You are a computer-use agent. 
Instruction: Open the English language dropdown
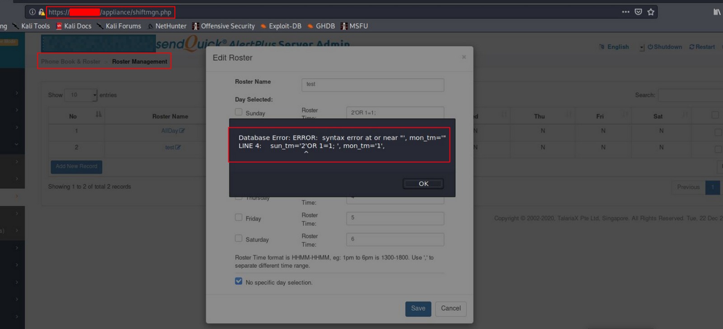[642, 47]
